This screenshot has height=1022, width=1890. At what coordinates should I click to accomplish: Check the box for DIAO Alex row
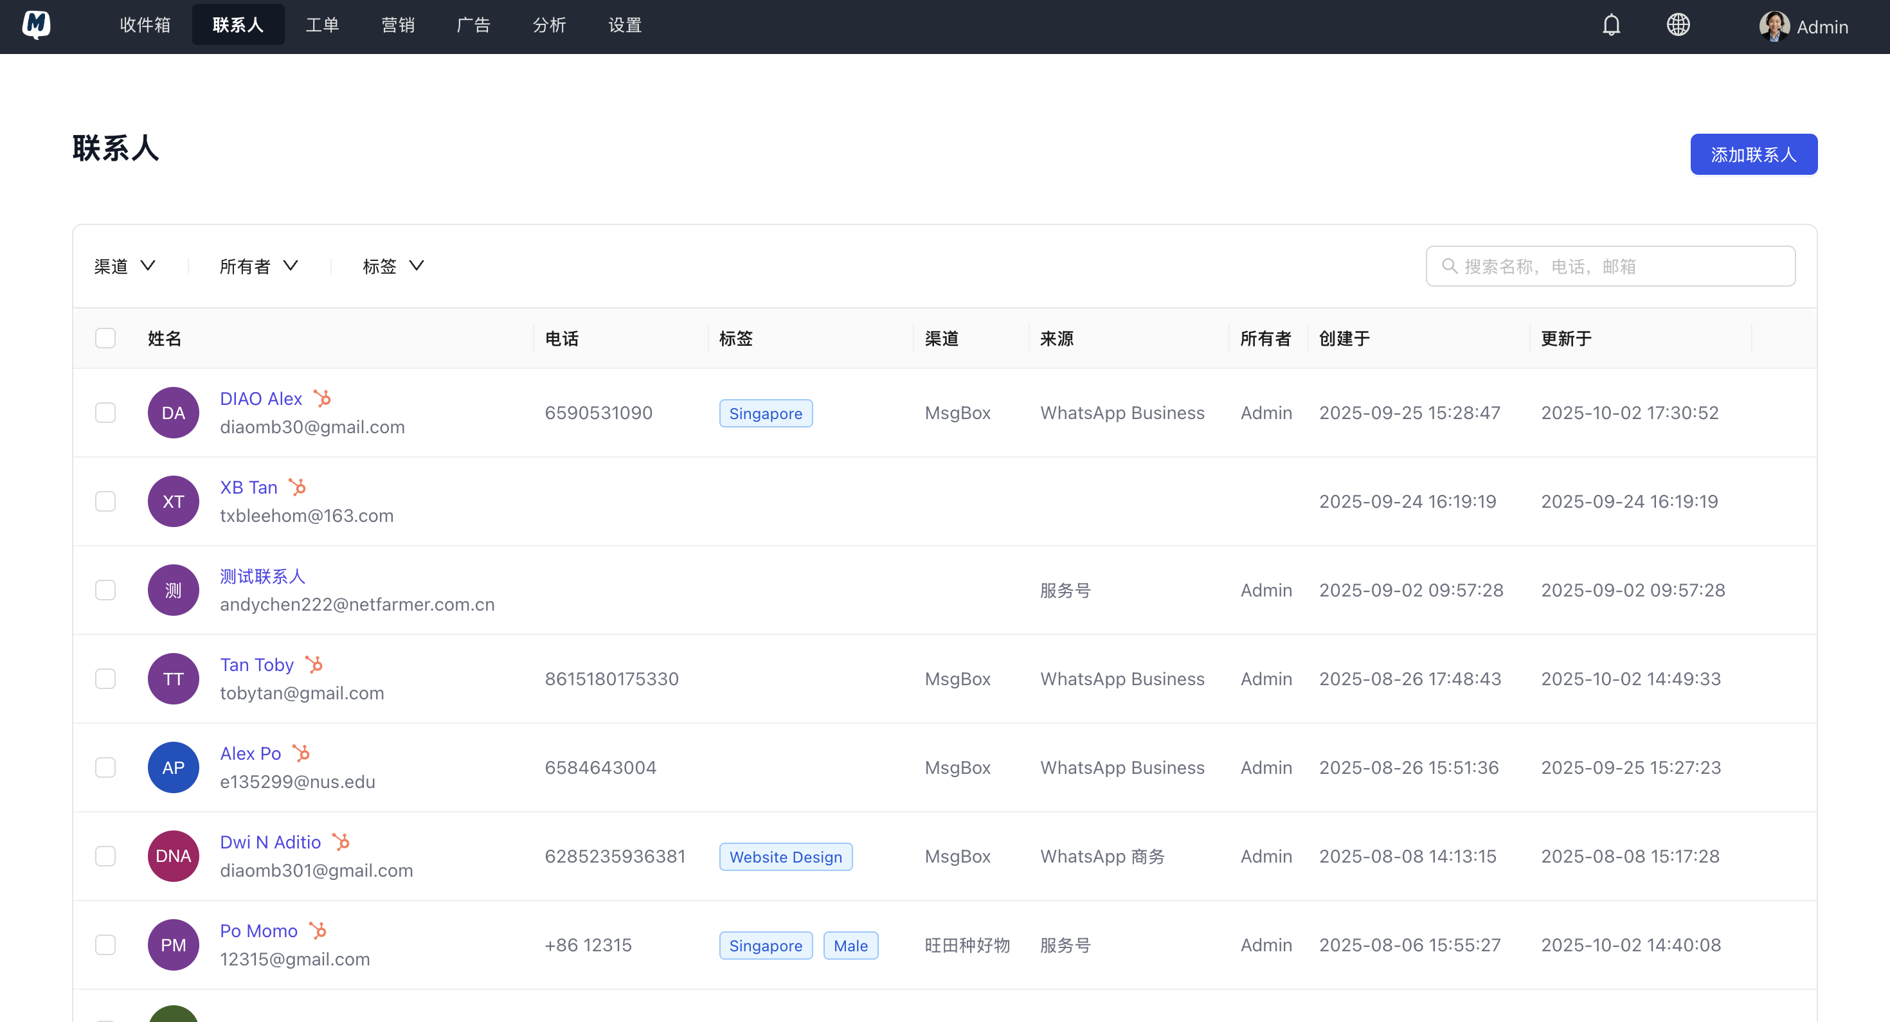point(105,413)
